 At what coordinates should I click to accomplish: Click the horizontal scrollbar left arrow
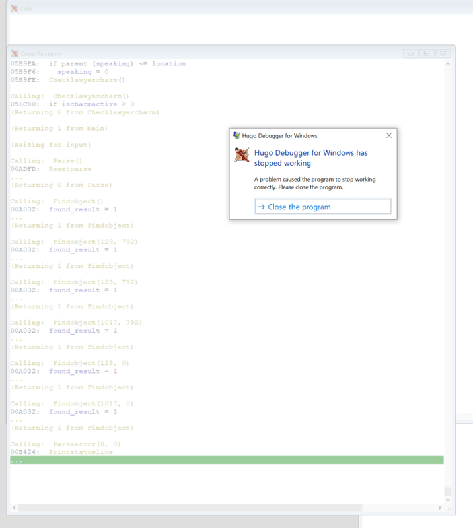pyautogui.click(x=14, y=508)
